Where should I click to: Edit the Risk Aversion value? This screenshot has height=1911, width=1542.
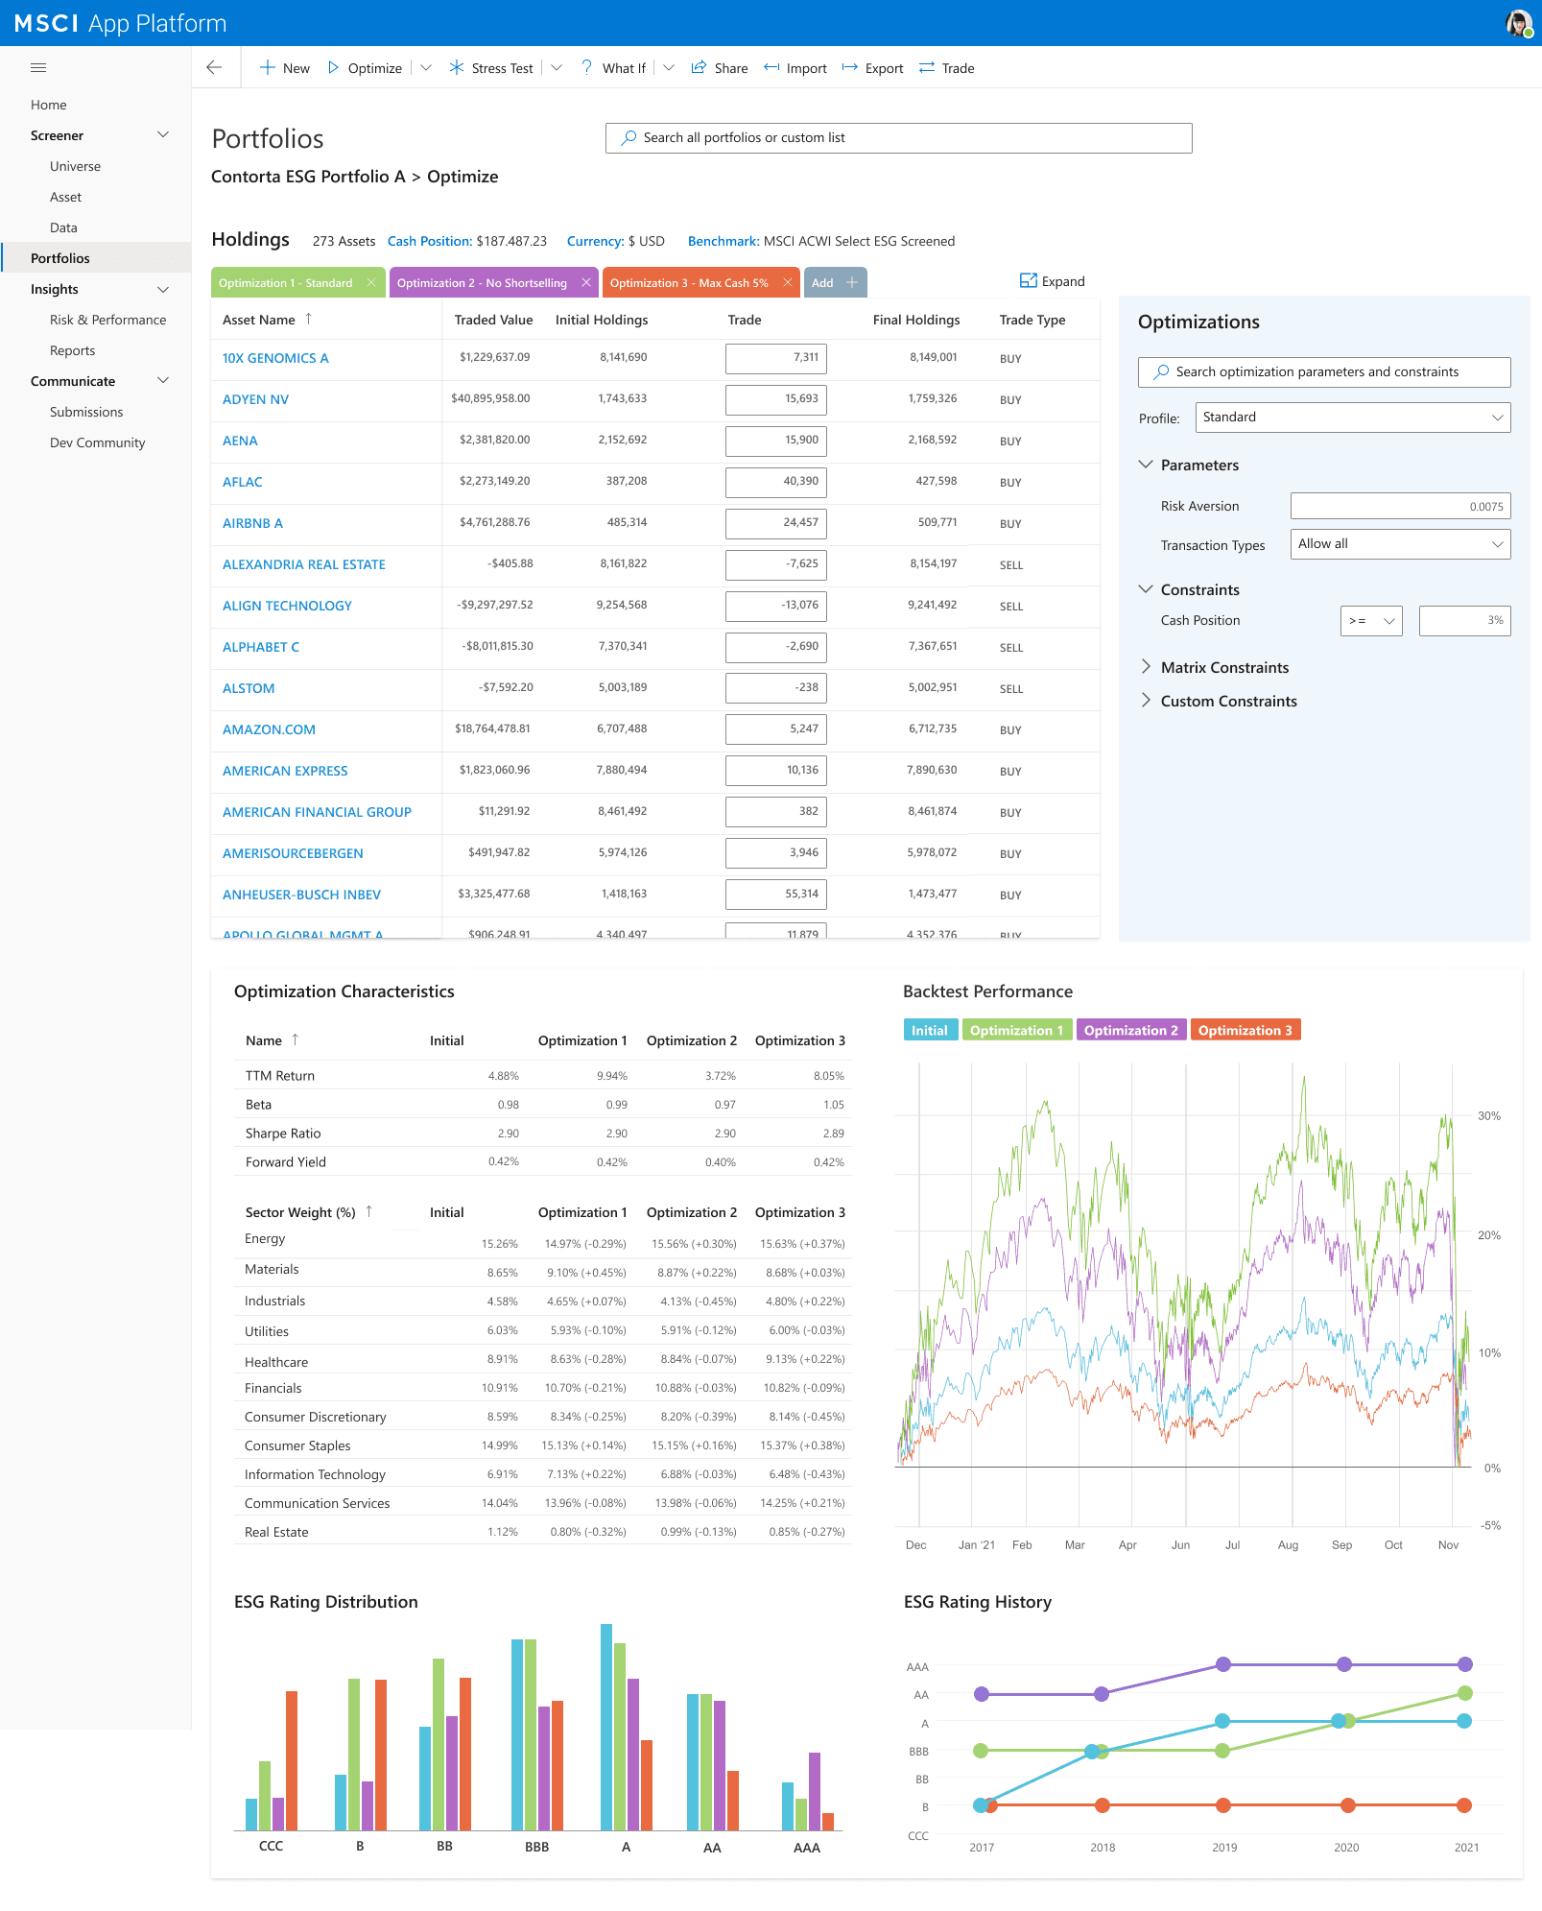[1401, 507]
